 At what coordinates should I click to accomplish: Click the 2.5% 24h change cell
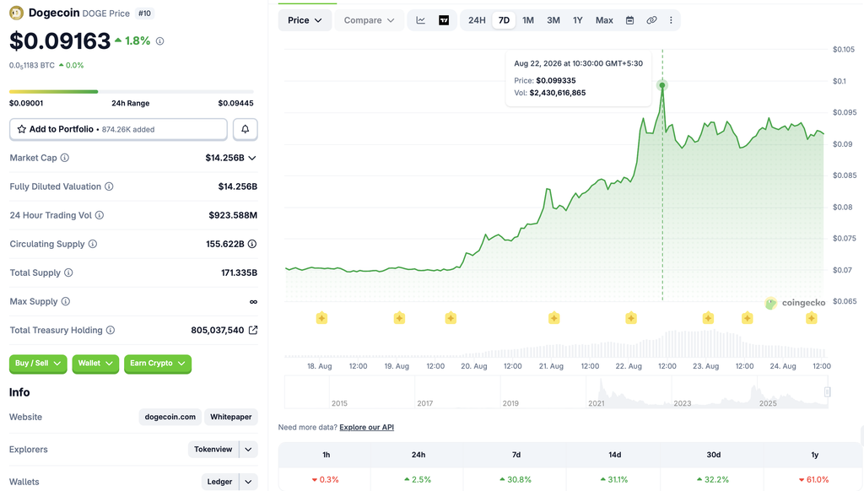click(418, 479)
